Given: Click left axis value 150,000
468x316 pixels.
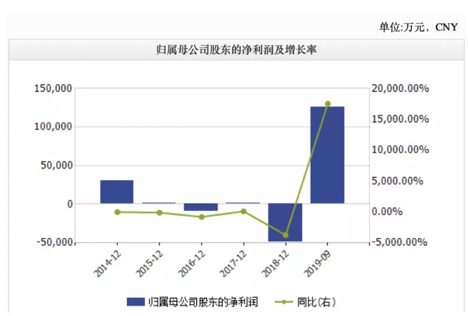Looking at the screenshot, I should pyautogui.click(x=53, y=88).
